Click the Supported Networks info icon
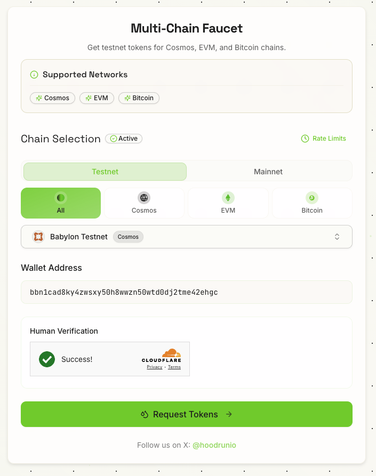This screenshot has width=376, height=476. pos(34,75)
